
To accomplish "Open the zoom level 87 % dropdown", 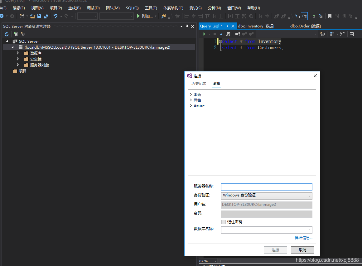I will (216, 261).
